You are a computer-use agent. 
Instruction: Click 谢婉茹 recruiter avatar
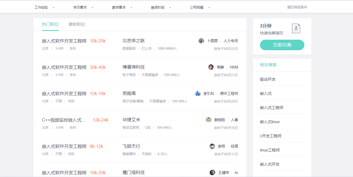(209, 120)
